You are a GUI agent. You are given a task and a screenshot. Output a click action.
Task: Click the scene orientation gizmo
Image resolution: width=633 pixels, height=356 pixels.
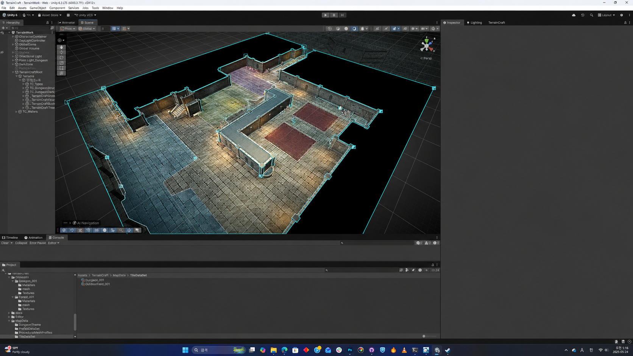click(427, 46)
